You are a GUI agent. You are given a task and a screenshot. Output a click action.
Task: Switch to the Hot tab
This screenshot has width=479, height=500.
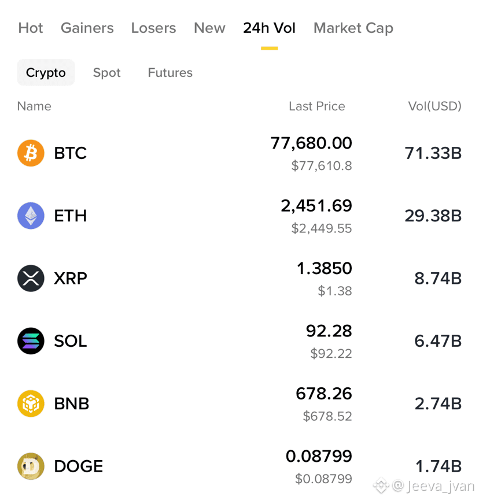pos(30,28)
